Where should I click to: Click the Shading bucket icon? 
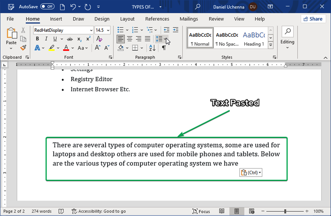[x=121, y=48]
